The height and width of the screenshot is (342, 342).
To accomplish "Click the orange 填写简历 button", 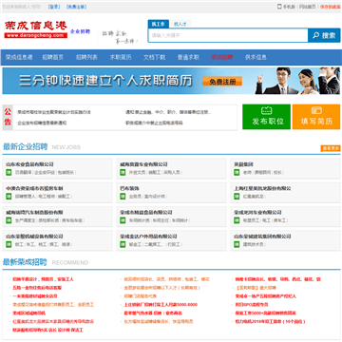I will pos(316,117).
